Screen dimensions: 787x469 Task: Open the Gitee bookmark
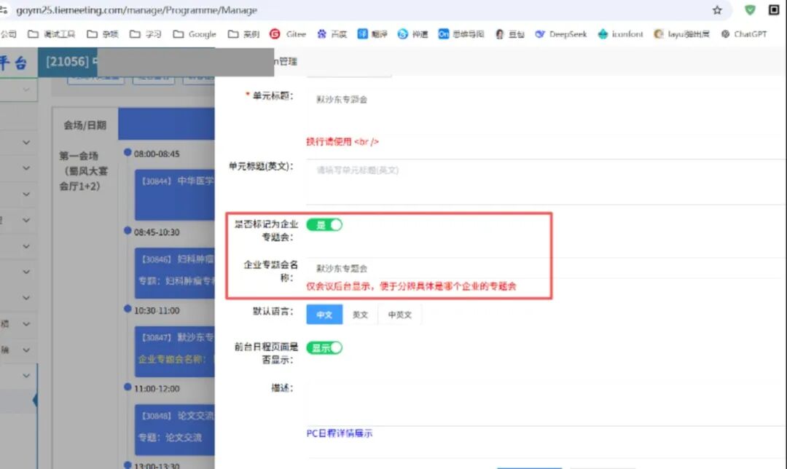click(x=288, y=34)
